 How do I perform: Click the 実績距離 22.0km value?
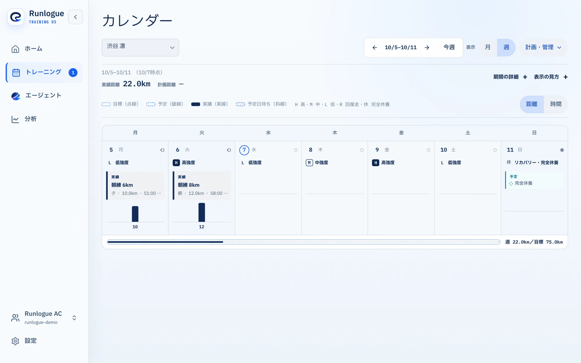pos(137,84)
